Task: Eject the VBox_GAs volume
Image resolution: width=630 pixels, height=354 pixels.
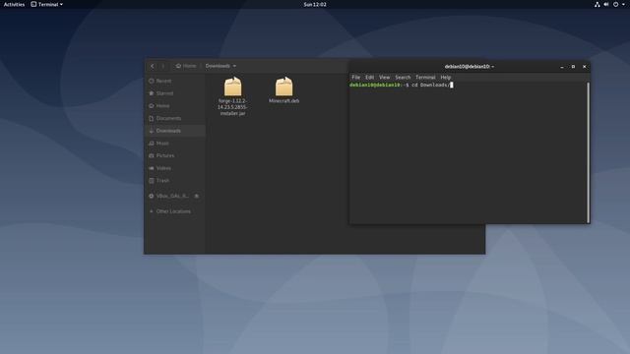Action: 197,196
